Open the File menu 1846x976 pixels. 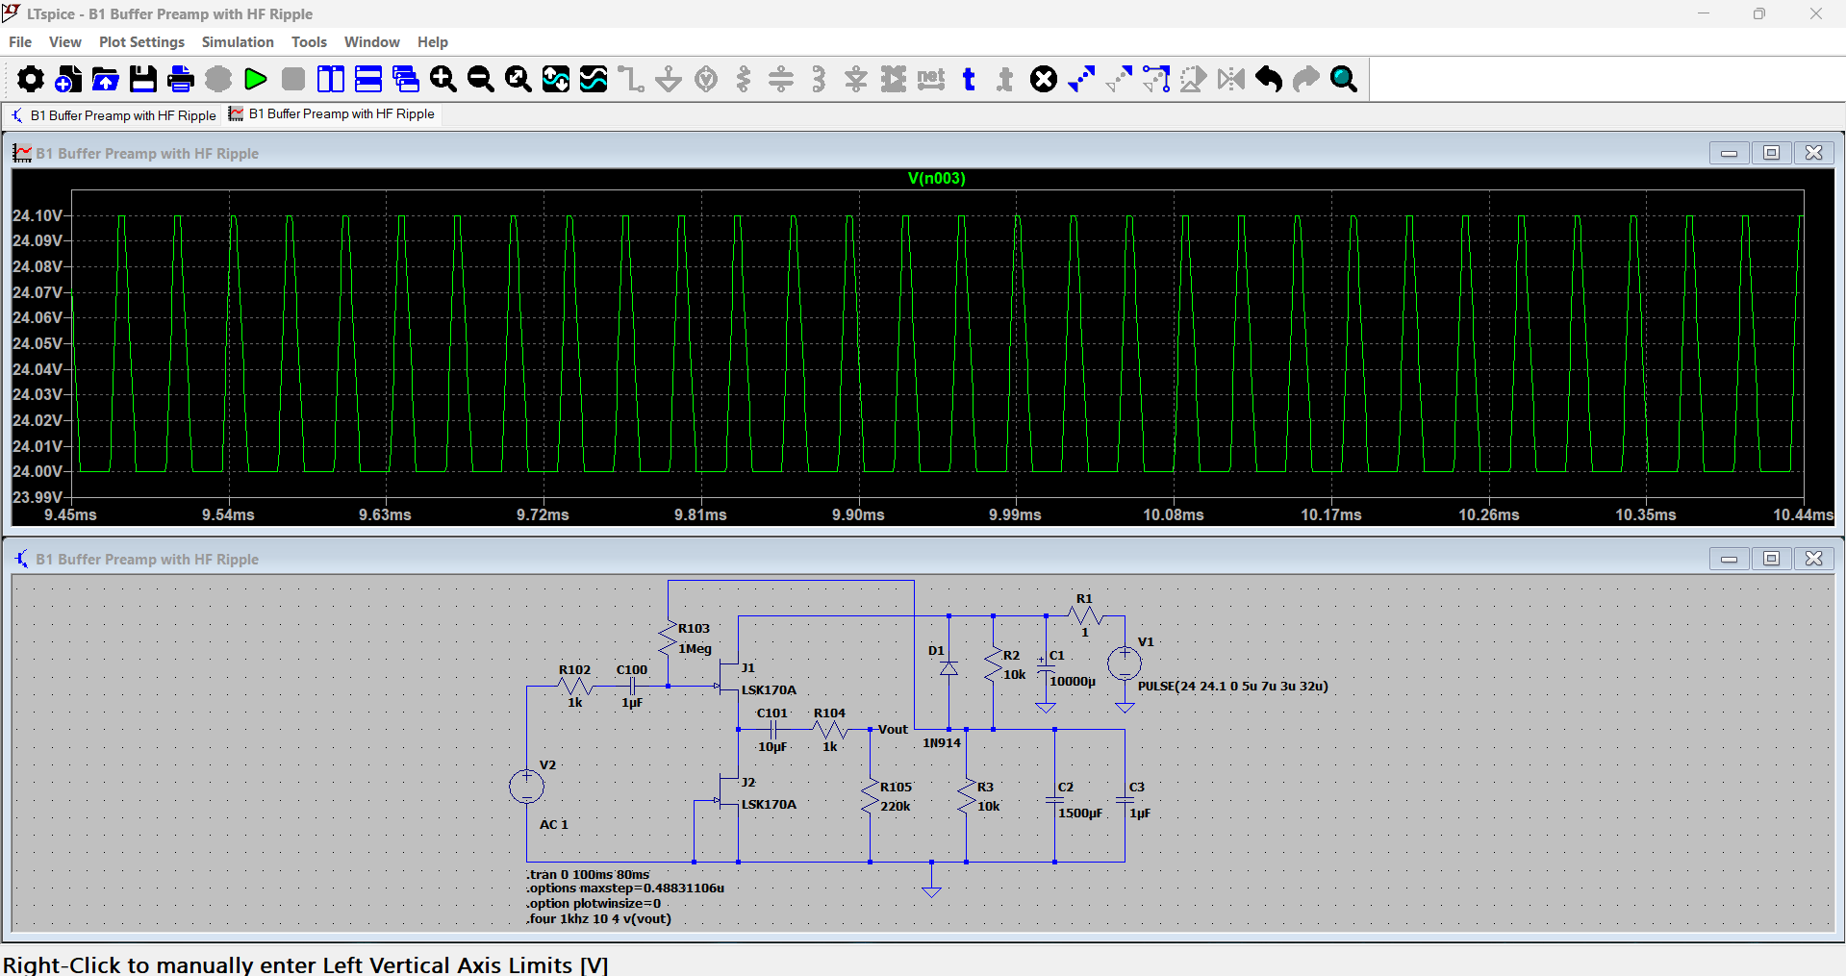click(20, 42)
